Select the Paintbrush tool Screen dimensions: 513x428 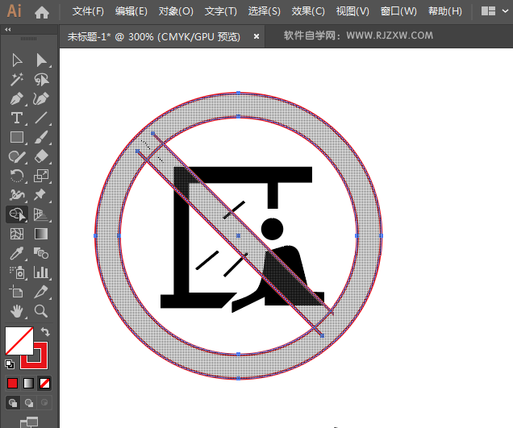click(x=41, y=137)
